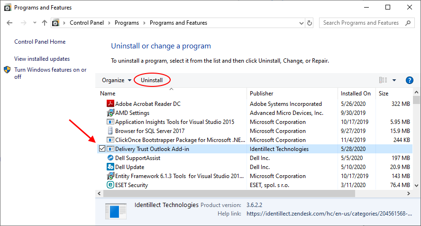Open help with the blue question mark
Screen dimensions: 421x226
pyautogui.click(x=410, y=80)
